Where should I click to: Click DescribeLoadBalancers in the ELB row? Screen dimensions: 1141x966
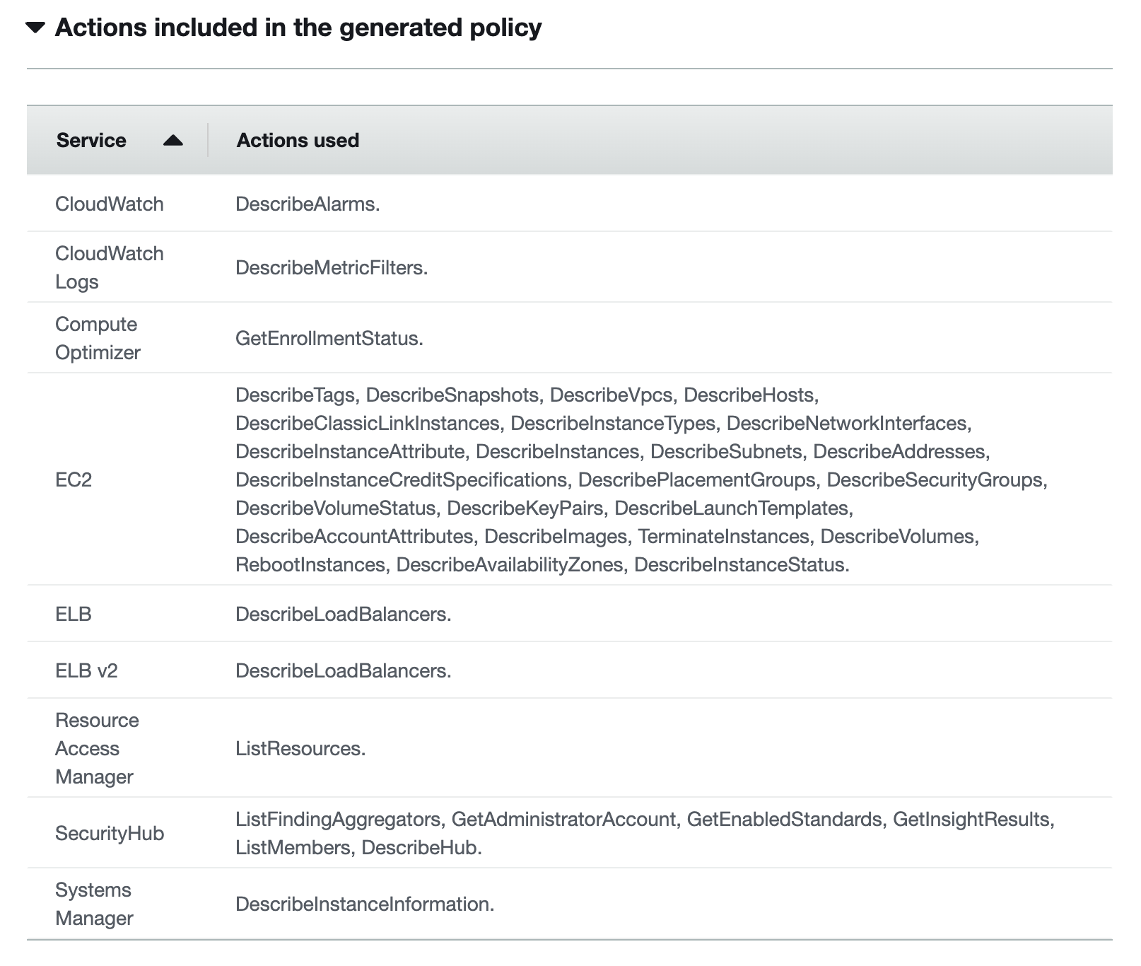(343, 614)
